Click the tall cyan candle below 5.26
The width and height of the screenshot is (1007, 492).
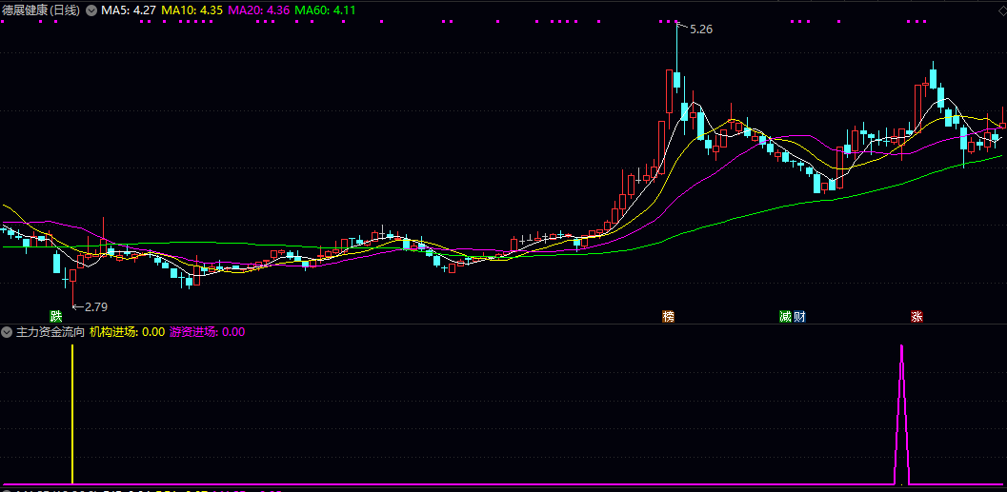676,80
